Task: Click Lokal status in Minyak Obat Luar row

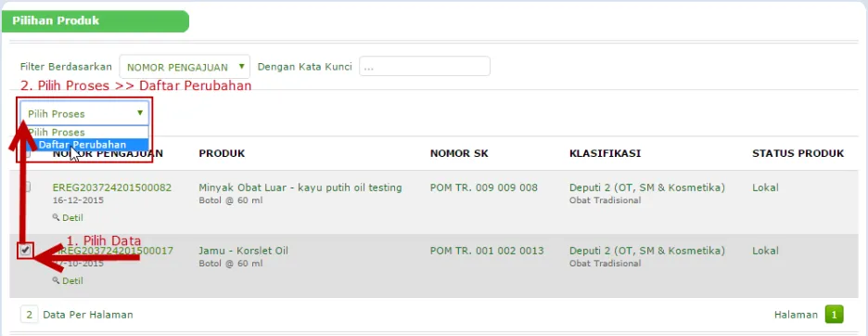Action: click(765, 188)
